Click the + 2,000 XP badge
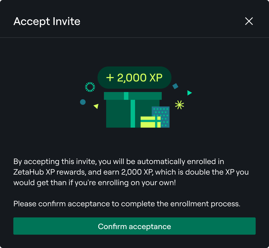This screenshot has width=269, height=248. click(x=134, y=78)
